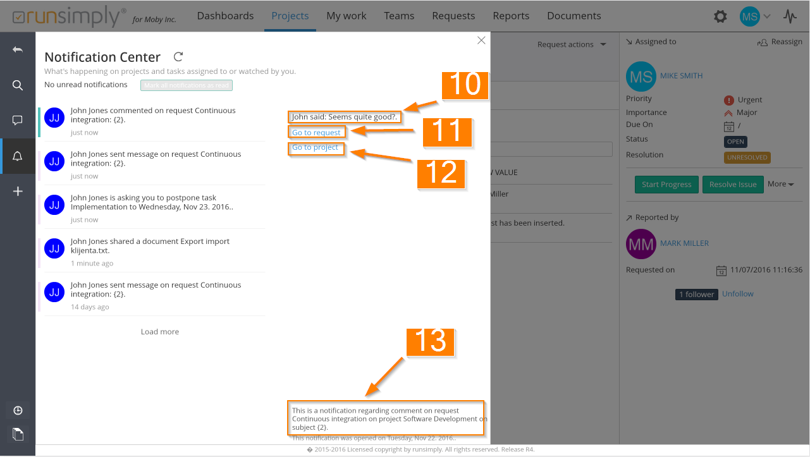
Task: Refresh the Notification Center list
Action: pyautogui.click(x=178, y=57)
